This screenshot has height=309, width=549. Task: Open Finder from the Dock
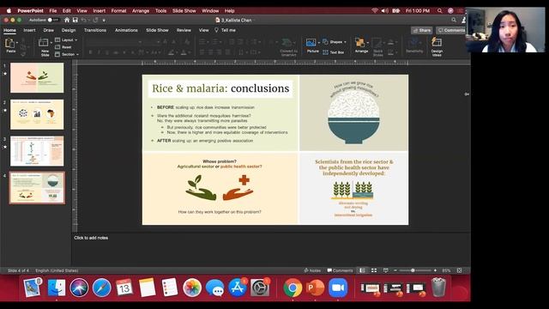[x=57, y=288]
